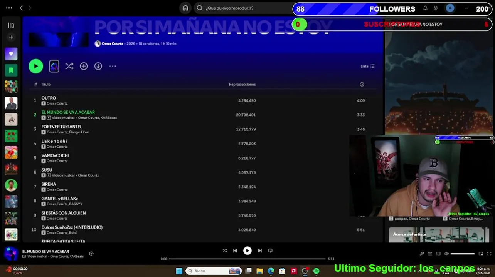Seek on the song progress bar
Screen dimensions: 495x277
247,259
